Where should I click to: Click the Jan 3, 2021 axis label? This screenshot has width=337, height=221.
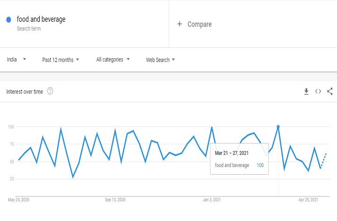212,200
